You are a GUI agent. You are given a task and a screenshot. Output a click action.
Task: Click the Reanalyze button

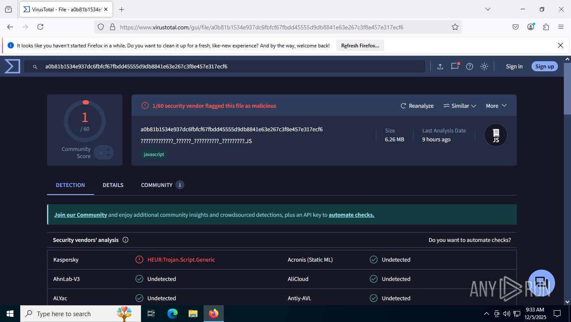tap(417, 106)
